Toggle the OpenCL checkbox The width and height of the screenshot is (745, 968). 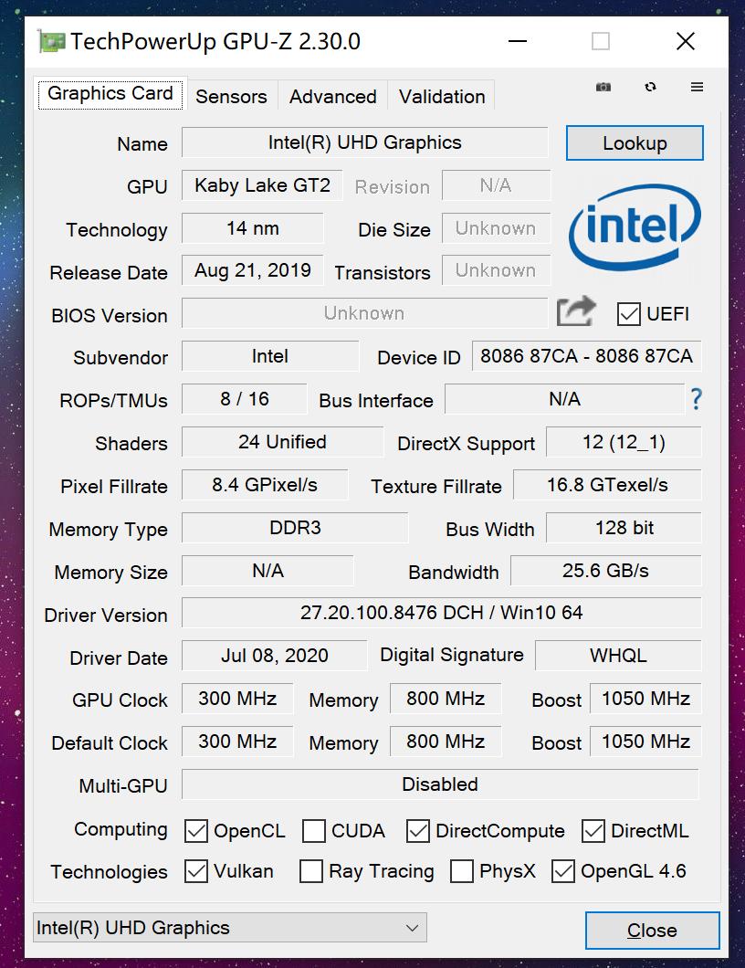pos(196,831)
